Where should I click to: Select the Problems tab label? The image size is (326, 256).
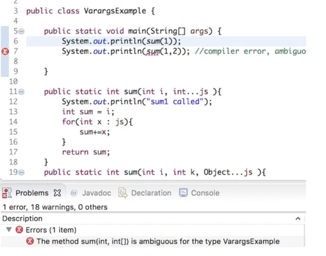click(x=32, y=193)
